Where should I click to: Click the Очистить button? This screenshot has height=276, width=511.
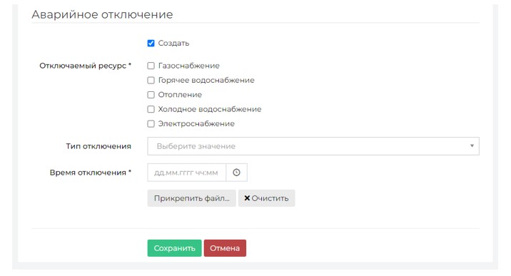[267, 198]
